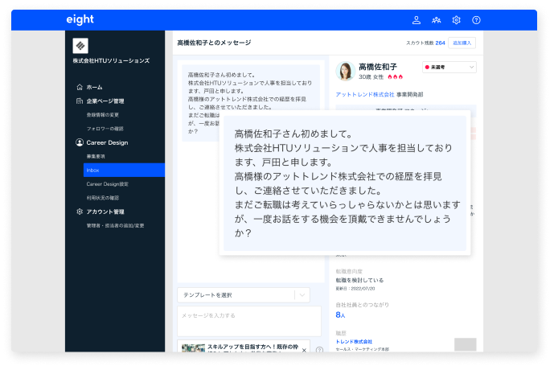Open 管理者・担当者の追加/変更 submenu item

pyautogui.click(x=115, y=226)
